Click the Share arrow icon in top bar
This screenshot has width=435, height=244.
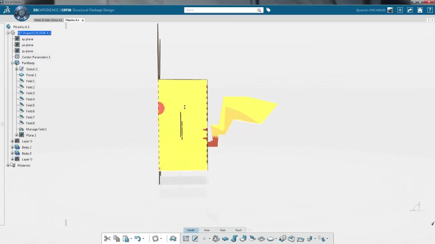tap(410, 10)
